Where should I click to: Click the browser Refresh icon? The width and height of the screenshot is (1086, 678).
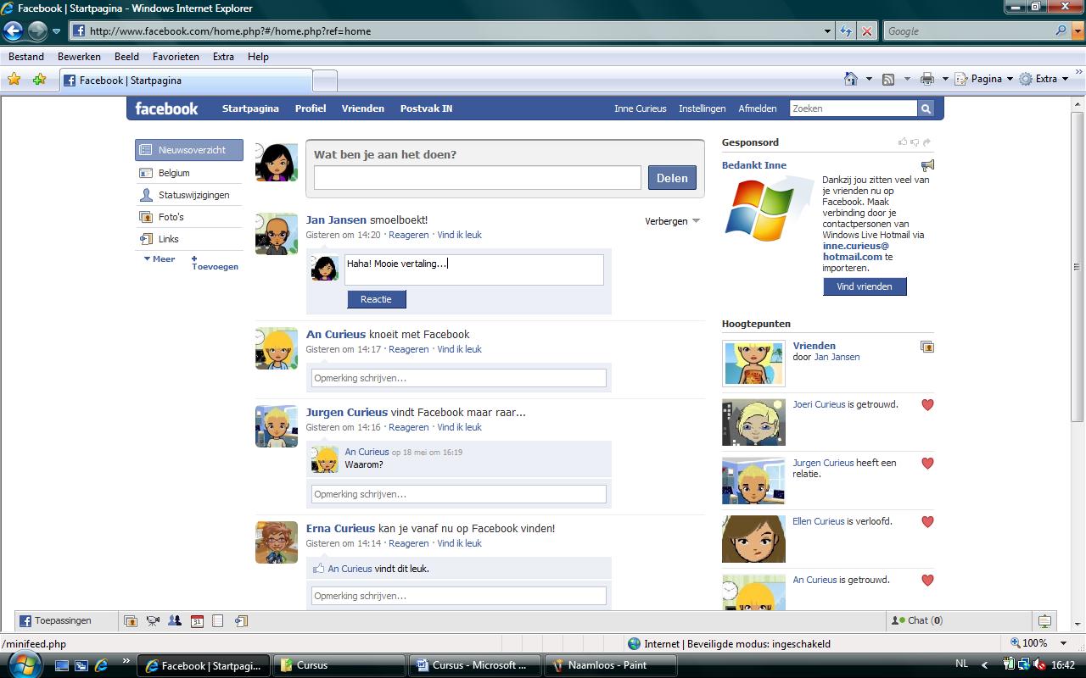point(846,31)
